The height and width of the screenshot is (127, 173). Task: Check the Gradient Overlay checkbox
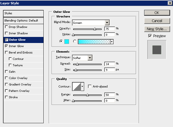(x=6, y=84)
